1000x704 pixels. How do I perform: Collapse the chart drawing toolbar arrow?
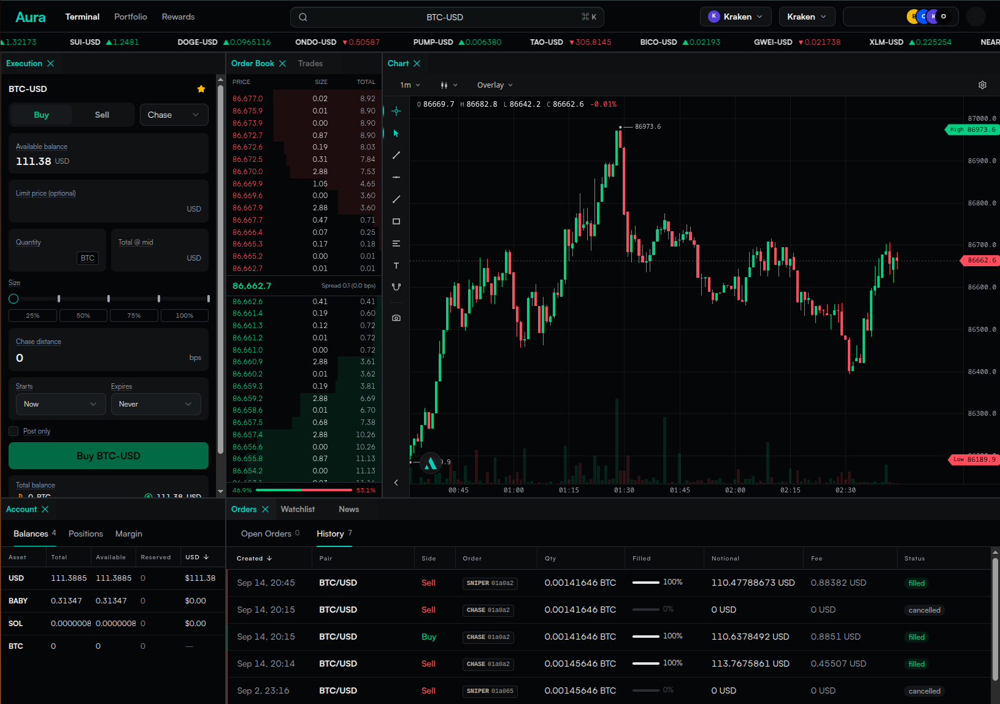[396, 483]
